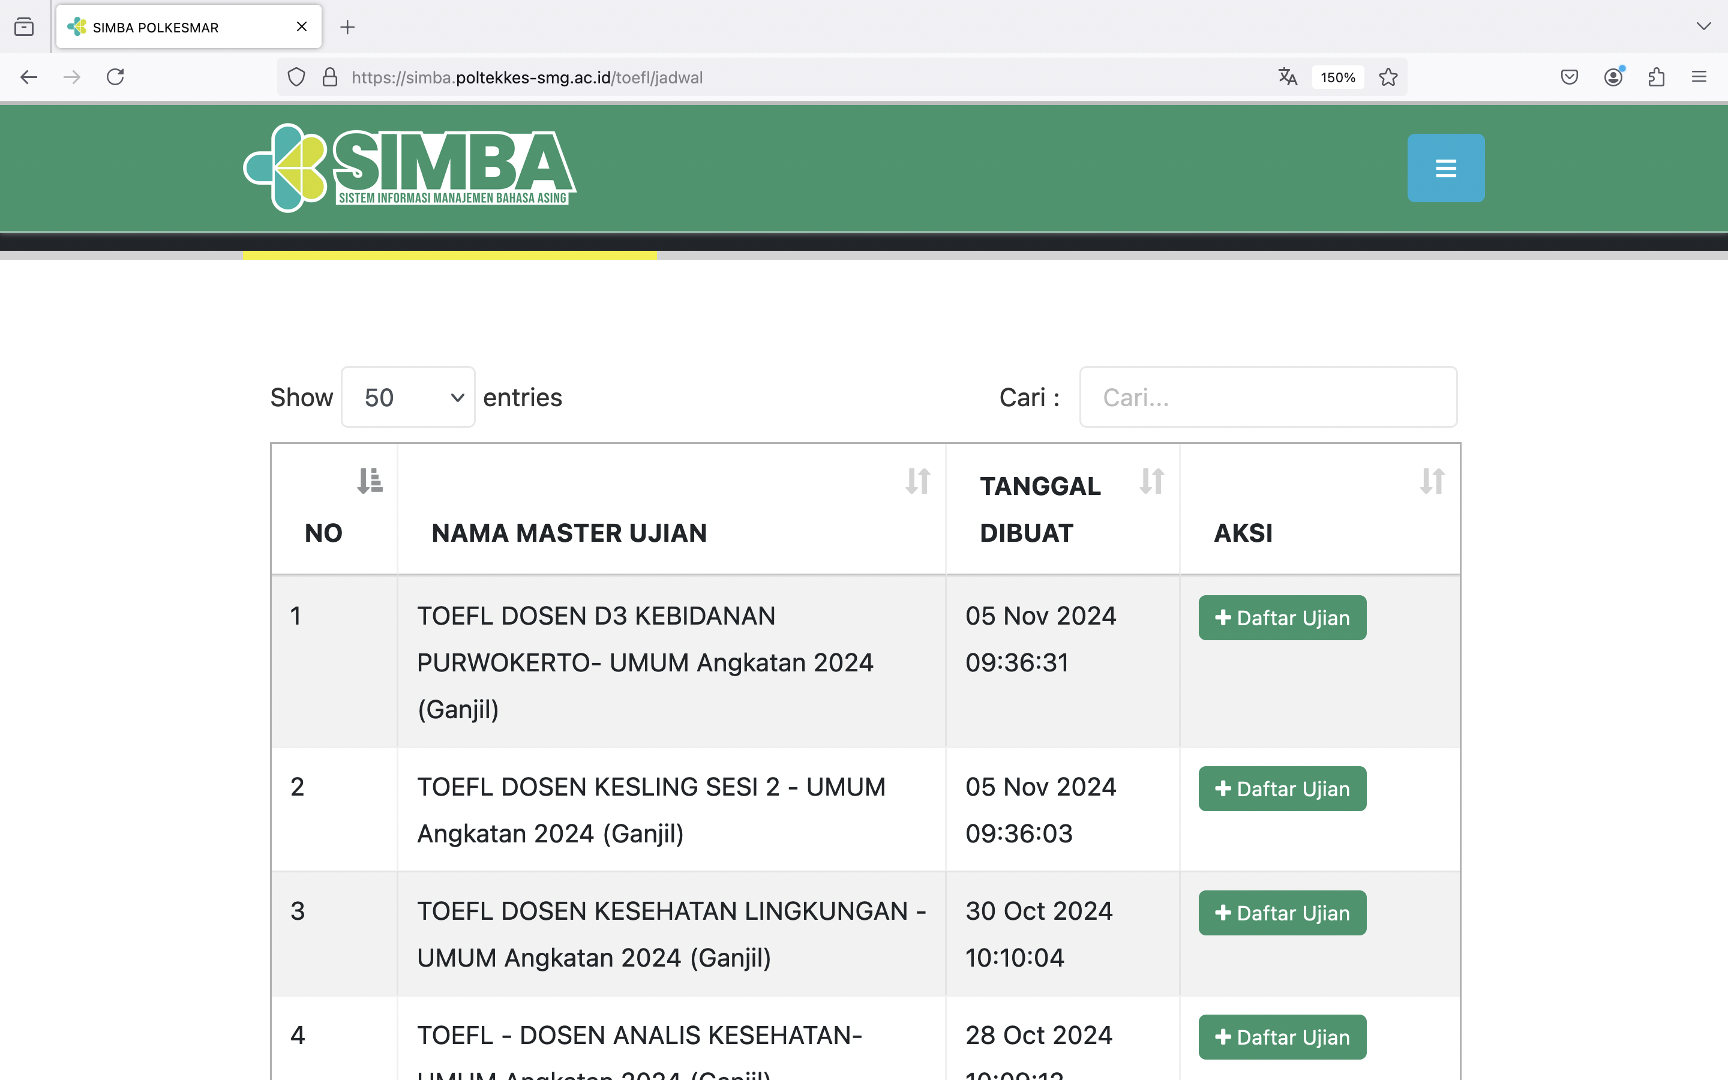
Task: Click the TANGGAL DIBUAT header label
Action: click(1040, 509)
